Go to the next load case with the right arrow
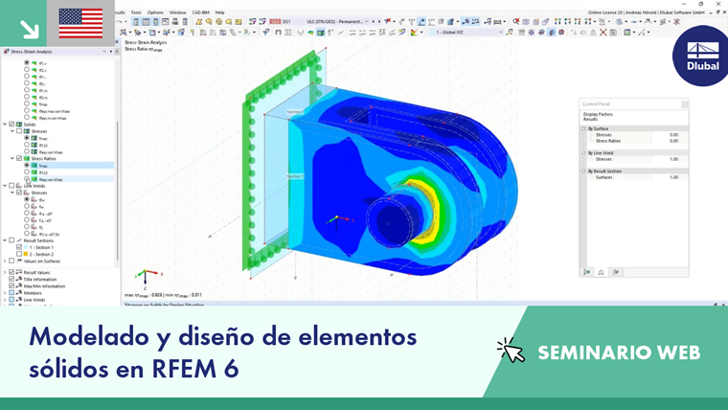Image resolution: width=728 pixels, height=410 pixels. (x=379, y=21)
